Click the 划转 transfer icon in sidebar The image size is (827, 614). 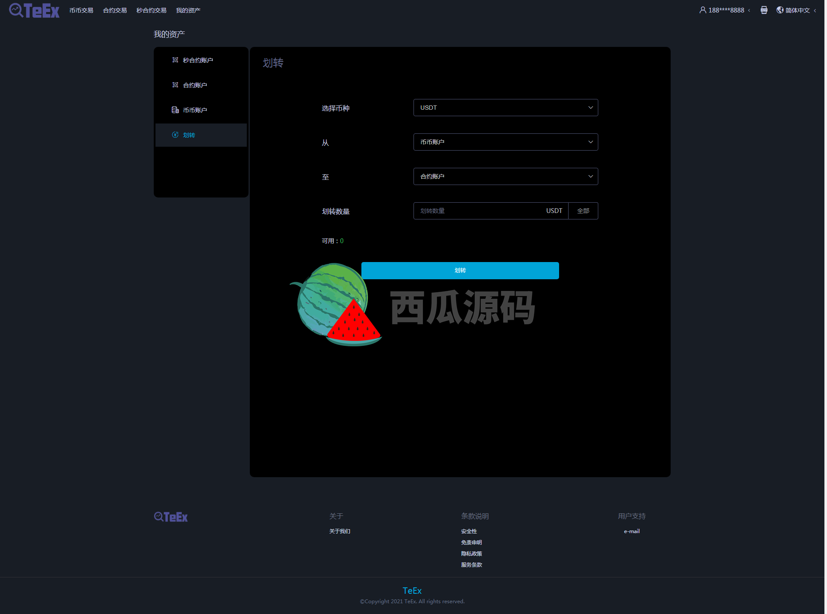[175, 135]
